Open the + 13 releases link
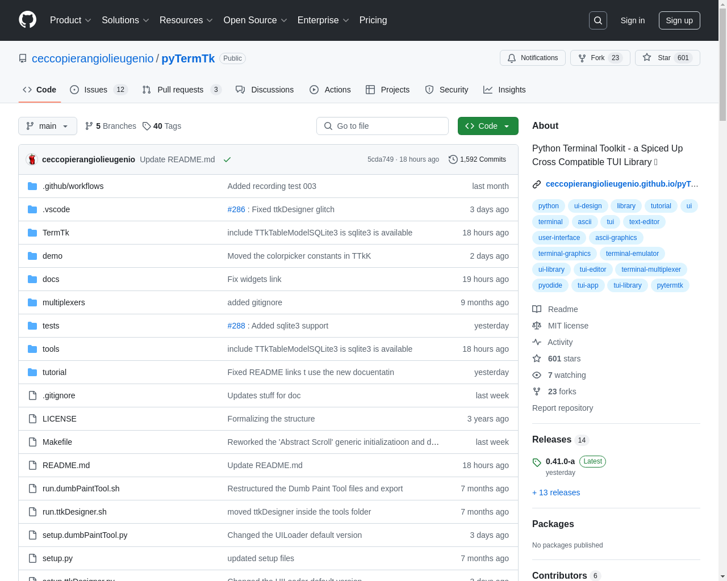 coord(556,492)
